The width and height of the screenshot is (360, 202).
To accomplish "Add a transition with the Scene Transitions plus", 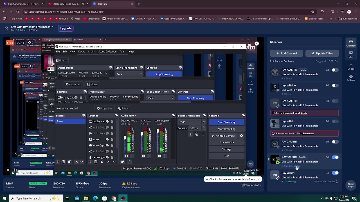I will click(190, 134).
